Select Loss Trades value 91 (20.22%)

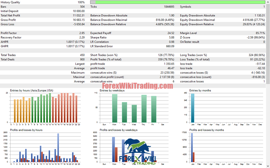[x=257, y=60]
